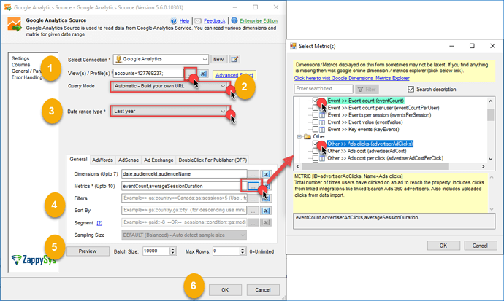Toggle Ads cost (advertiserAdCost) checkbox

click(316, 151)
